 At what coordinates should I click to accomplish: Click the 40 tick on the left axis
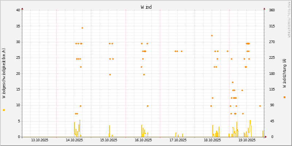18,10
